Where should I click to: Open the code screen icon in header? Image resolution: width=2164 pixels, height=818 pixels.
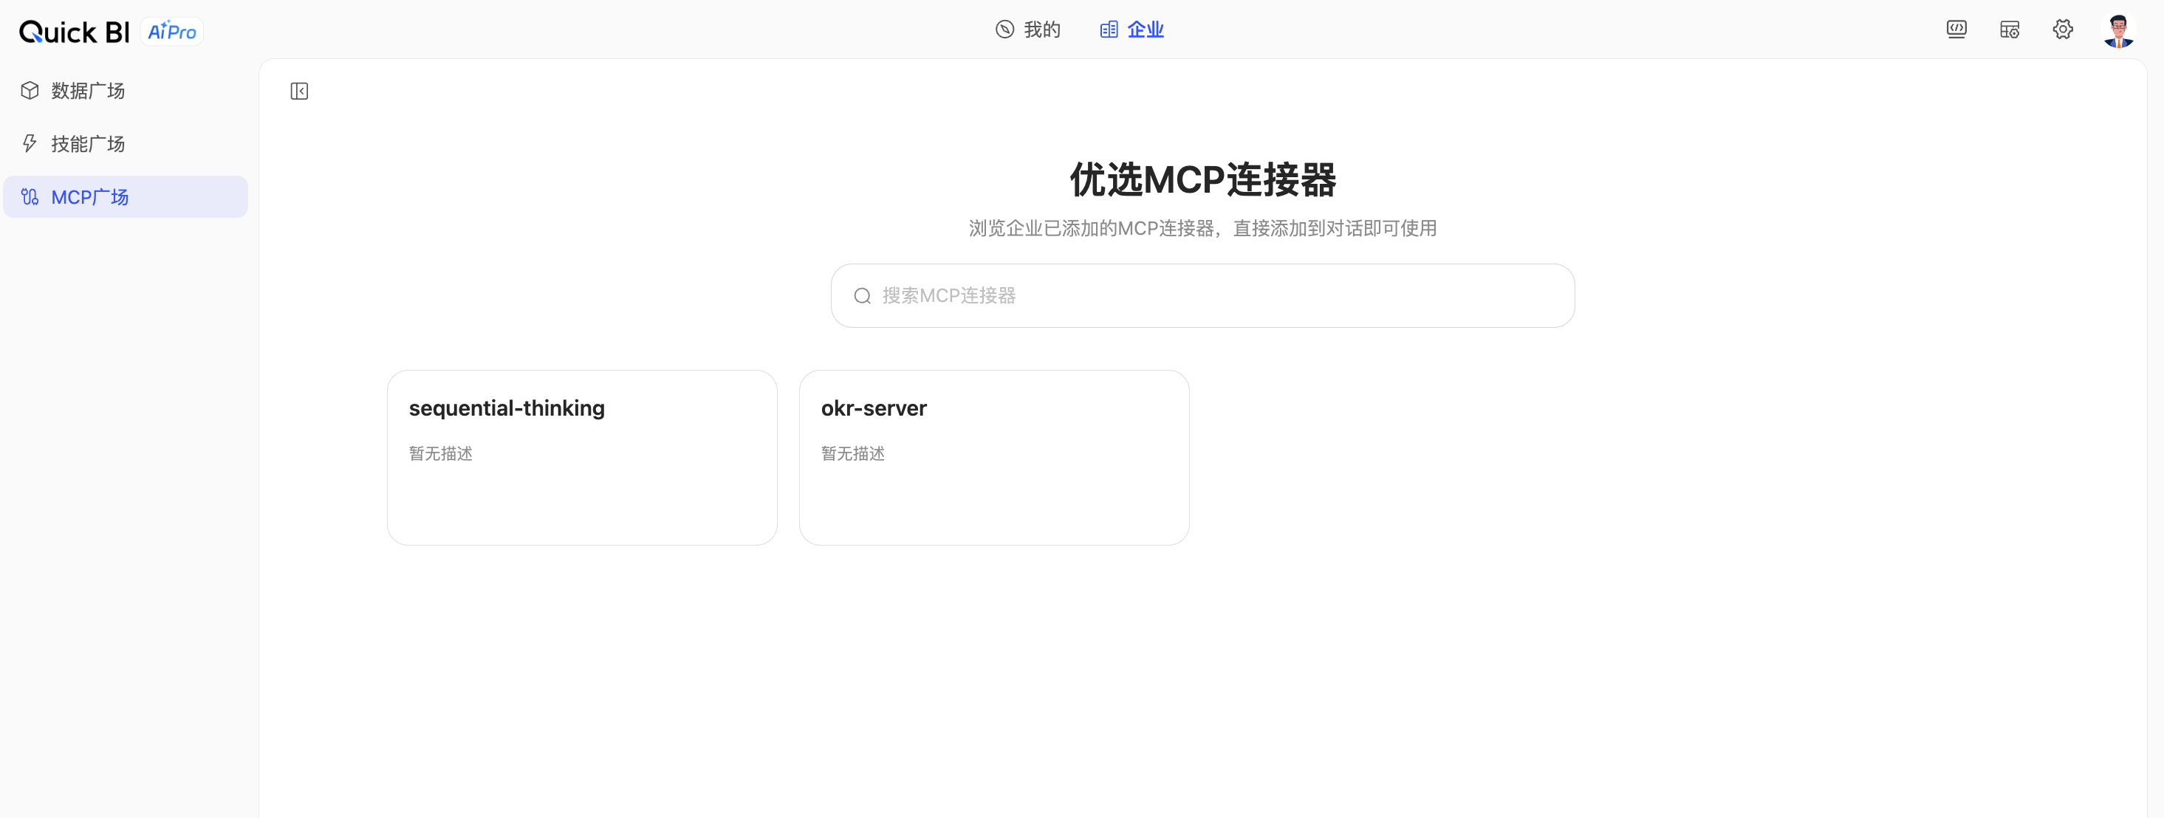(1956, 30)
